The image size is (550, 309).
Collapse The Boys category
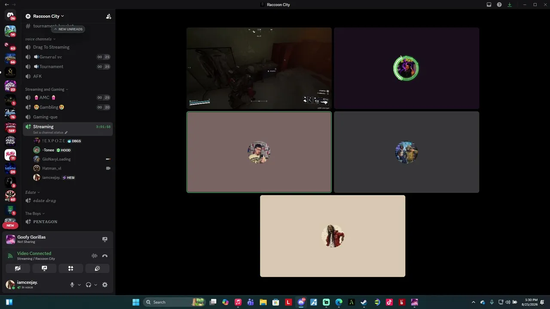point(35,213)
